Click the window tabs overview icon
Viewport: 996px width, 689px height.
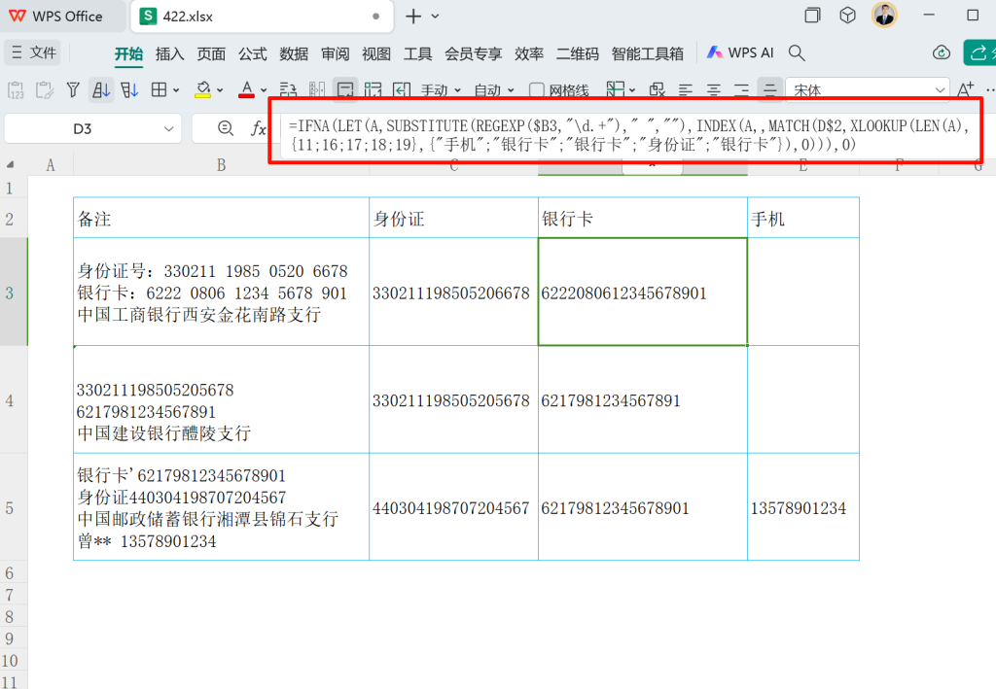click(x=812, y=16)
